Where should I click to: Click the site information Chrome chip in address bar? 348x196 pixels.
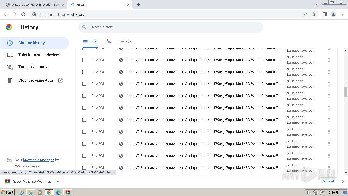coord(42,14)
